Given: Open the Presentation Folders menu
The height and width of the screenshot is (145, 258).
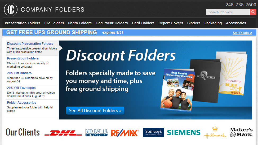Looking at the screenshot, I should (x=23, y=23).
